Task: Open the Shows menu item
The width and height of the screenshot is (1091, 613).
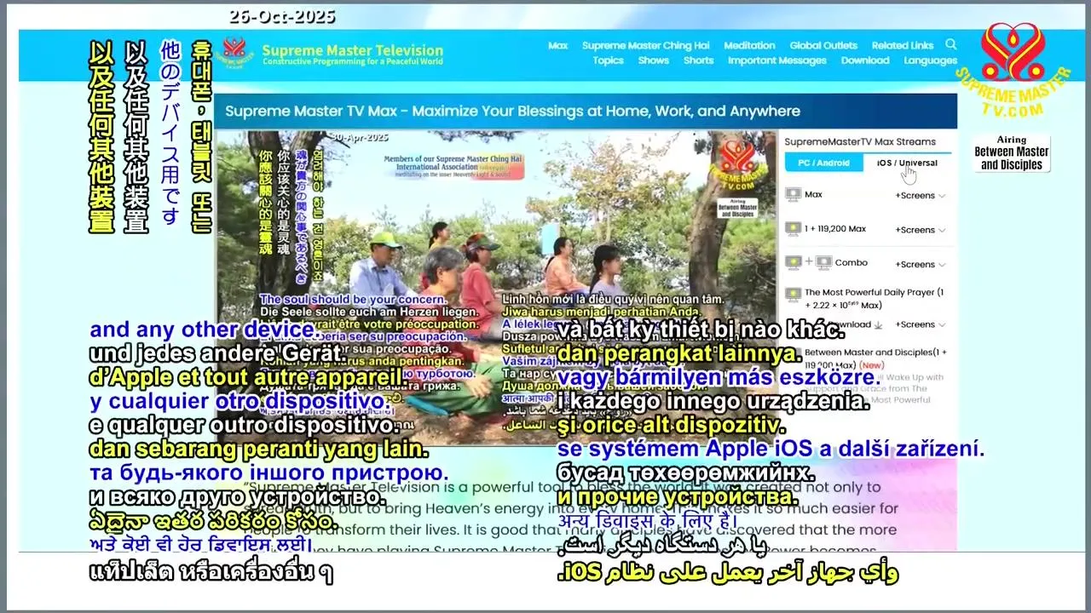Action: tap(654, 60)
